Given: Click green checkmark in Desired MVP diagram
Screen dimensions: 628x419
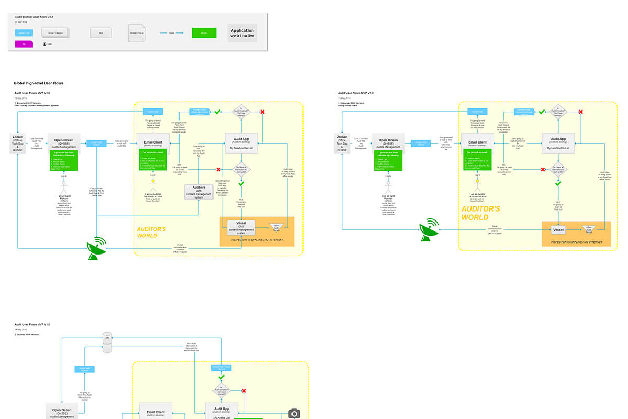Looking at the screenshot, I should (221, 377).
